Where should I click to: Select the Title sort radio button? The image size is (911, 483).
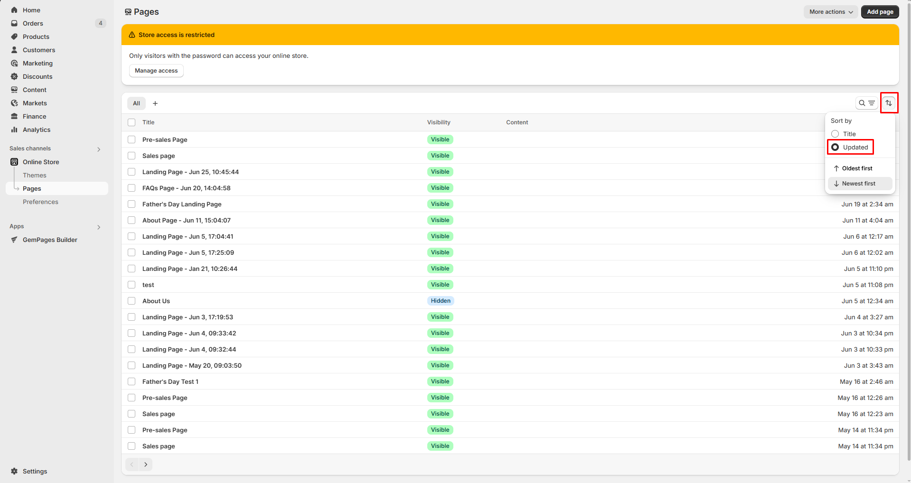835,134
